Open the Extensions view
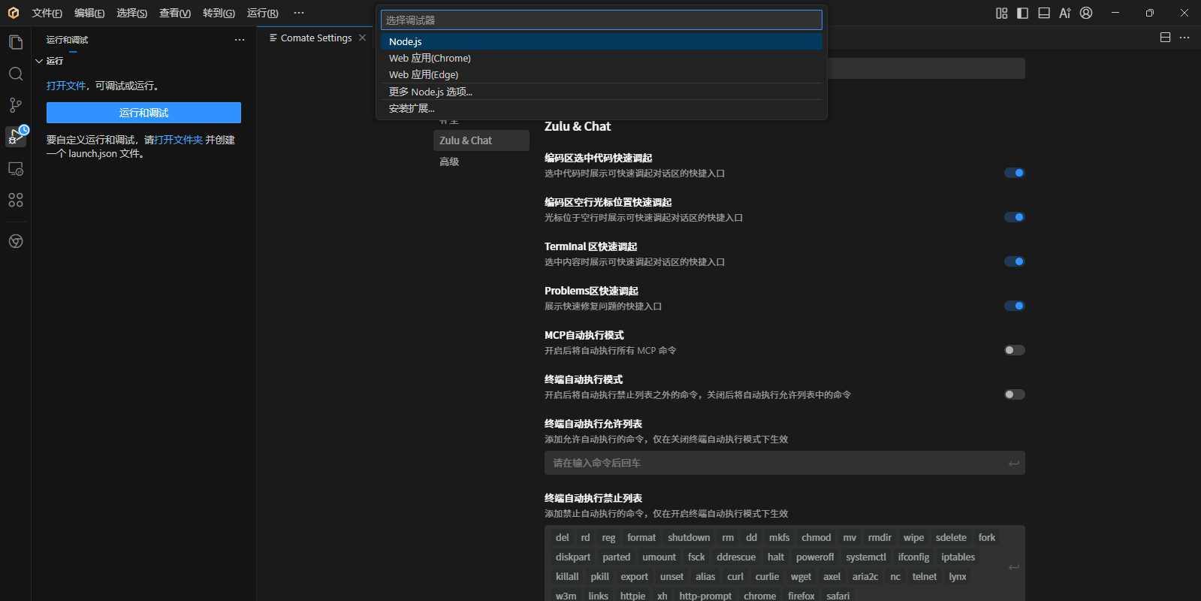This screenshot has height=601, width=1201. [16, 200]
